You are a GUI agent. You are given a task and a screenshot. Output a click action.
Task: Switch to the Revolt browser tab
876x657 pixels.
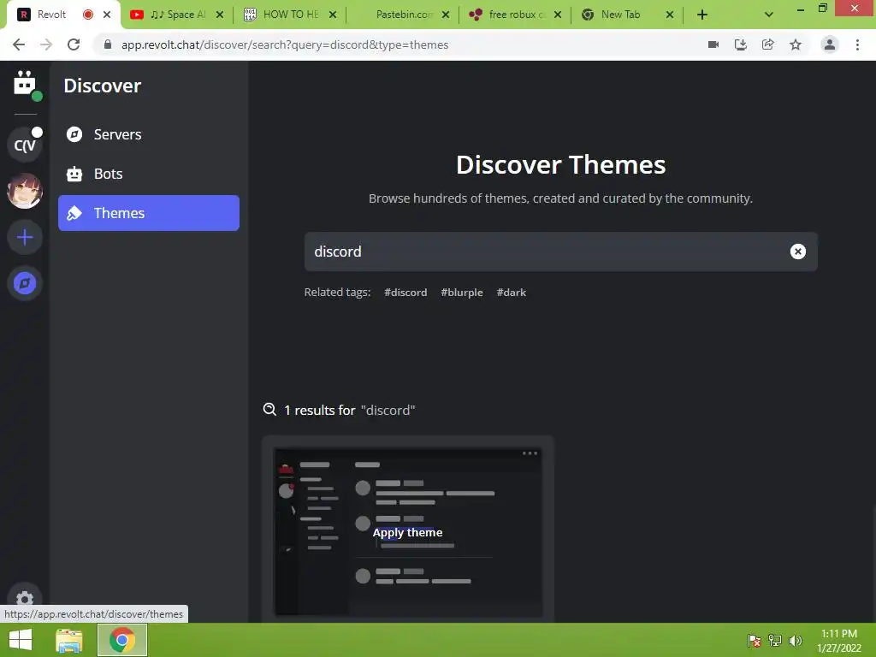[x=51, y=15]
